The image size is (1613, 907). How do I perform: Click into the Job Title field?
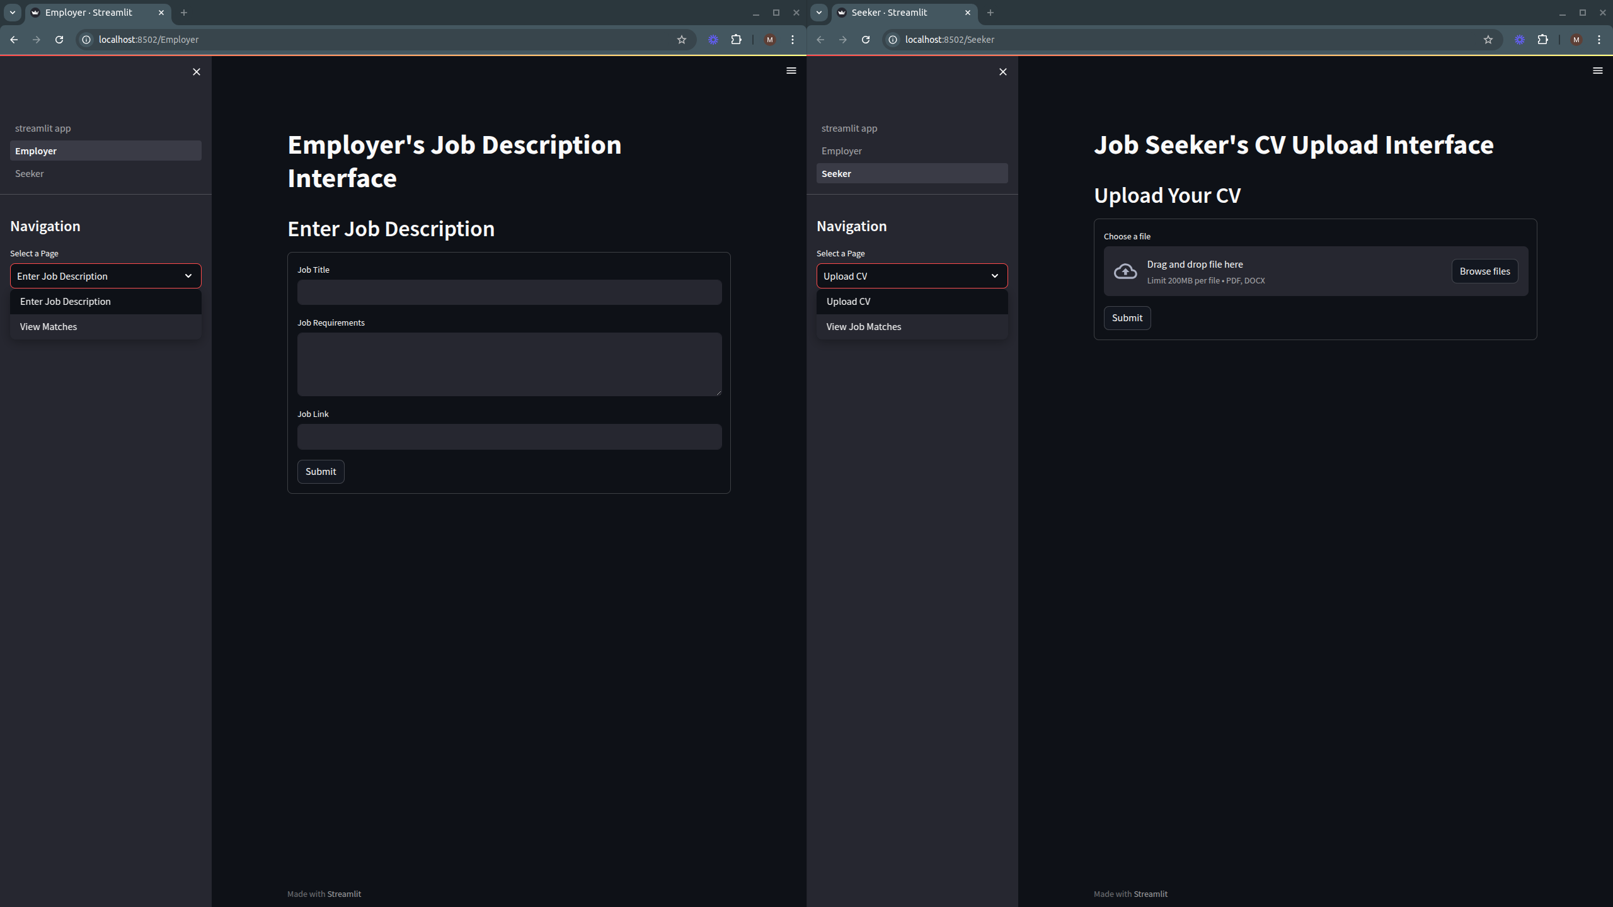click(x=509, y=292)
